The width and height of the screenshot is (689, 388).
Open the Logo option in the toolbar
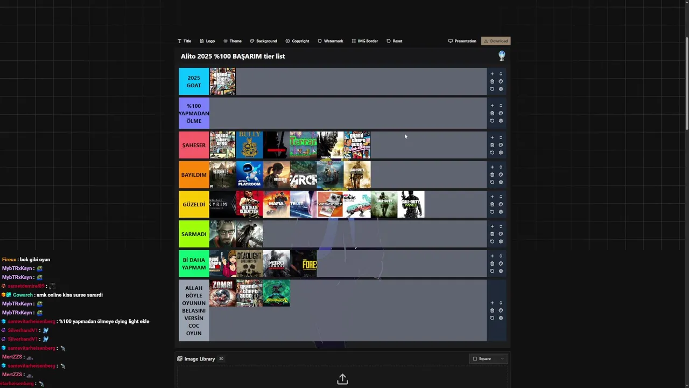207,41
